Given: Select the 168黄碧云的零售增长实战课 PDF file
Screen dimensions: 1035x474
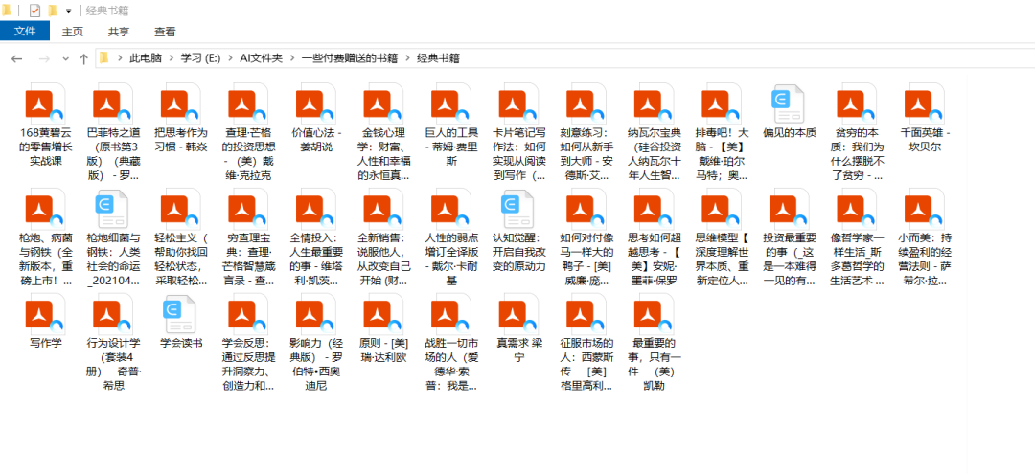Looking at the screenshot, I should pos(46,103).
